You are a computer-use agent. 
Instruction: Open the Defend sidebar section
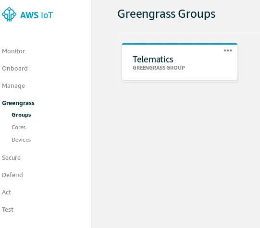[x=12, y=175]
